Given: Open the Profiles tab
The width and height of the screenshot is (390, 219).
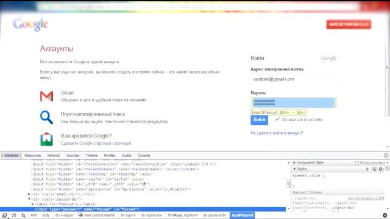Looking at the screenshot, I should [110, 156].
